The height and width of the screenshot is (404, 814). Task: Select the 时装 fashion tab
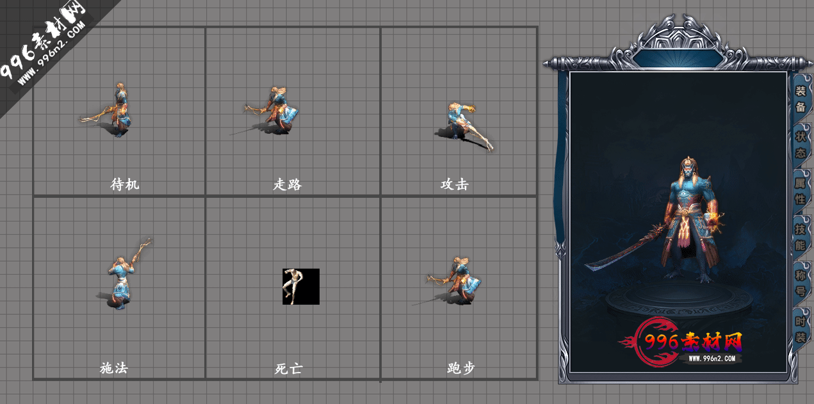coord(801,329)
